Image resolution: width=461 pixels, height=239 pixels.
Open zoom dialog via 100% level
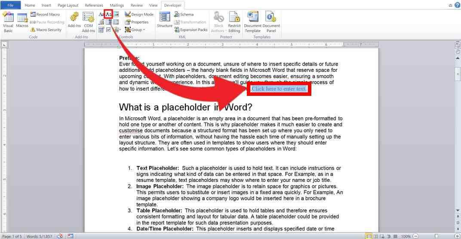pos(406,236)
